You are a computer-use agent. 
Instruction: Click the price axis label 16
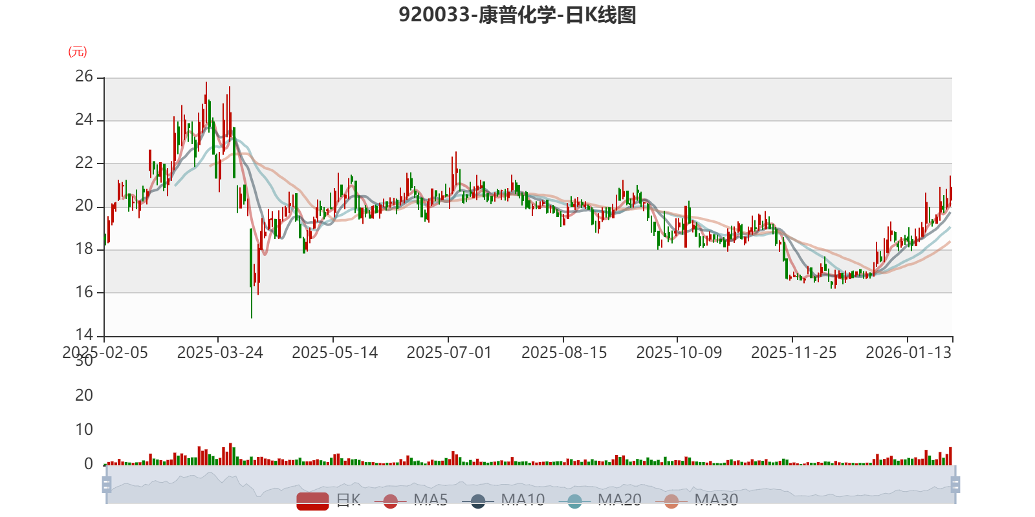[x=84, y=292]
